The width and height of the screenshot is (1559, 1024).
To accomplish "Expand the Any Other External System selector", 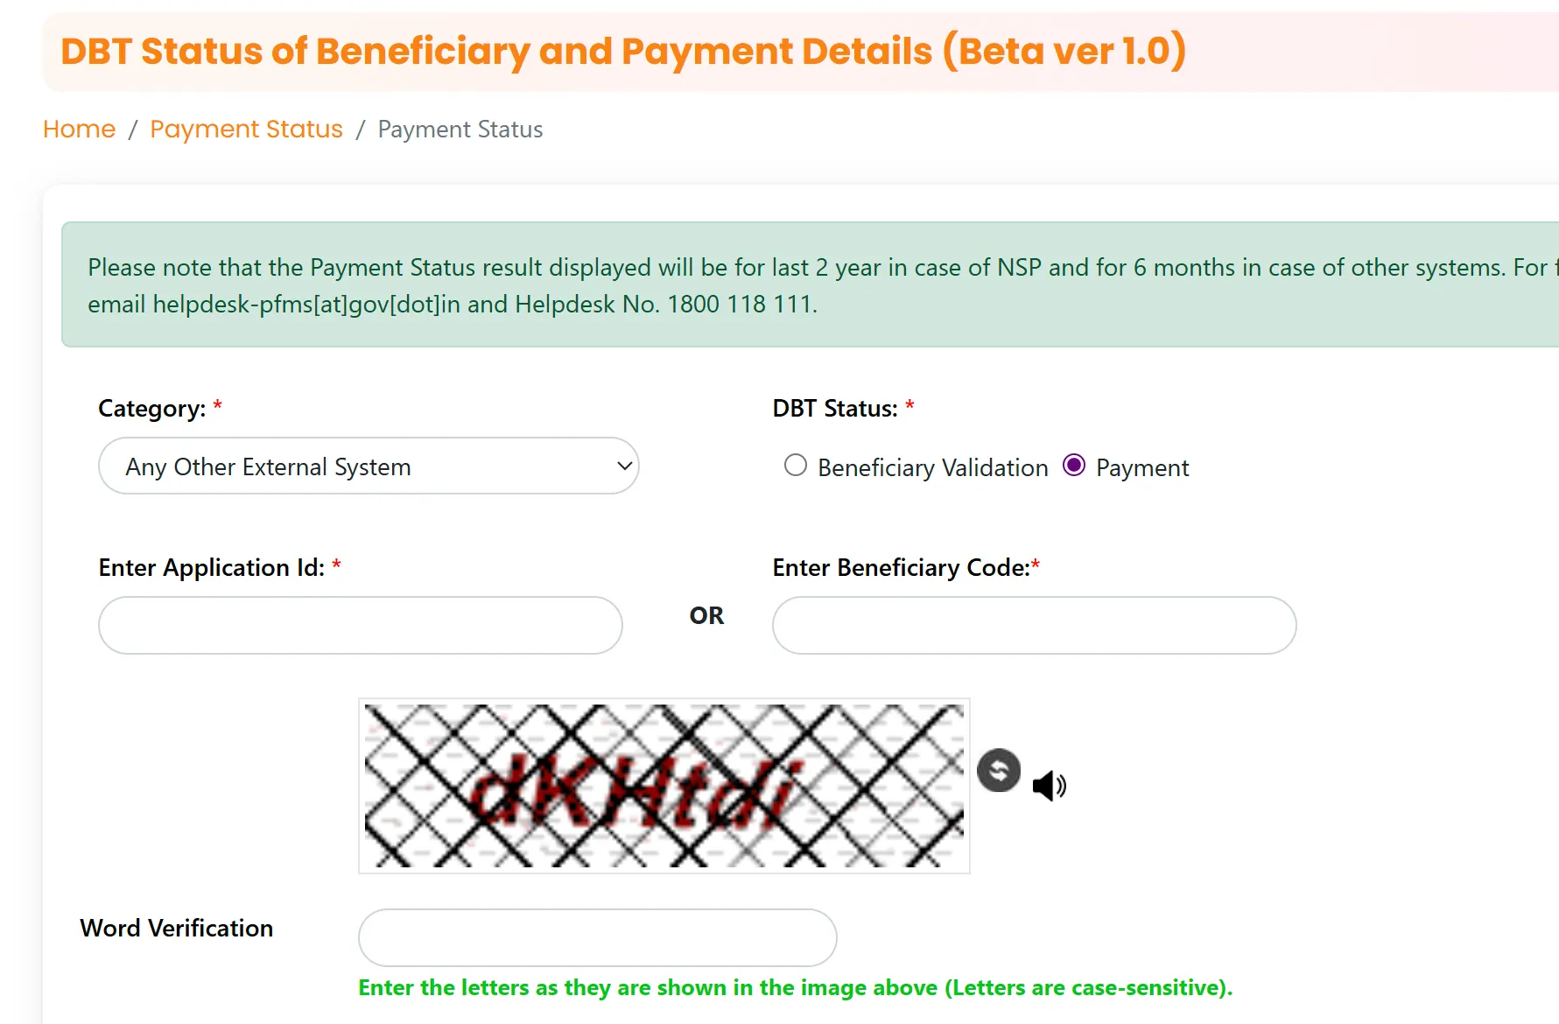I will 369,466.
